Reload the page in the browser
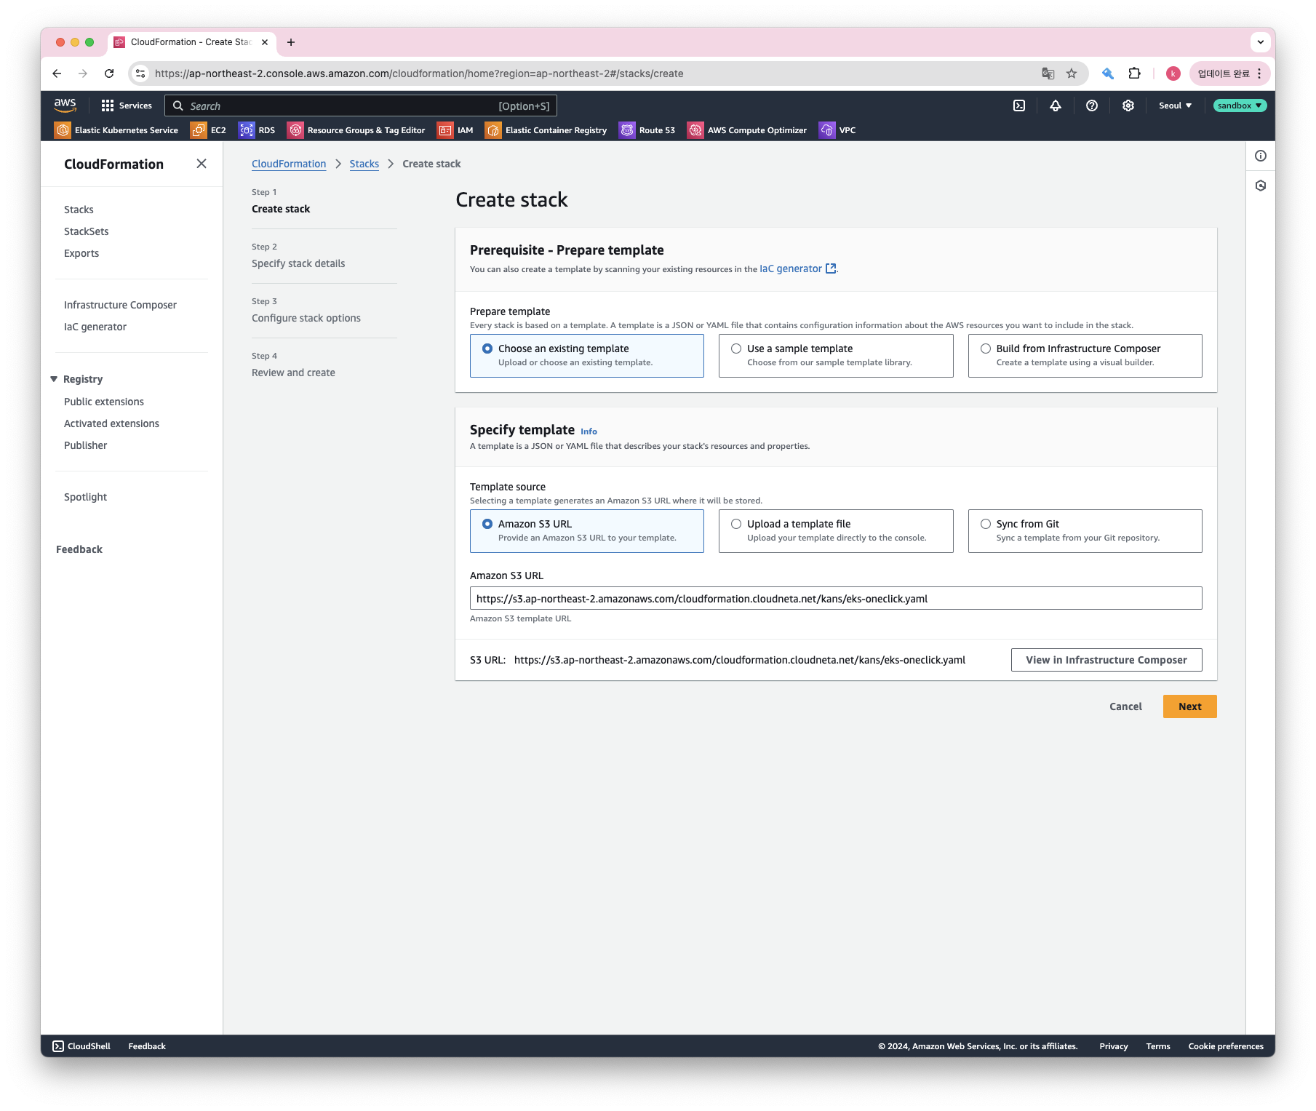This screenshot has width=1316, height=1111. coord(109,73)
